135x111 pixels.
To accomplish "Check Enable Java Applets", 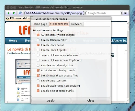I will click(x=38, y=50).
